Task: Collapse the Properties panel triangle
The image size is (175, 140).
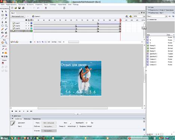Action: pyautogui.click(x=12, y=119)
